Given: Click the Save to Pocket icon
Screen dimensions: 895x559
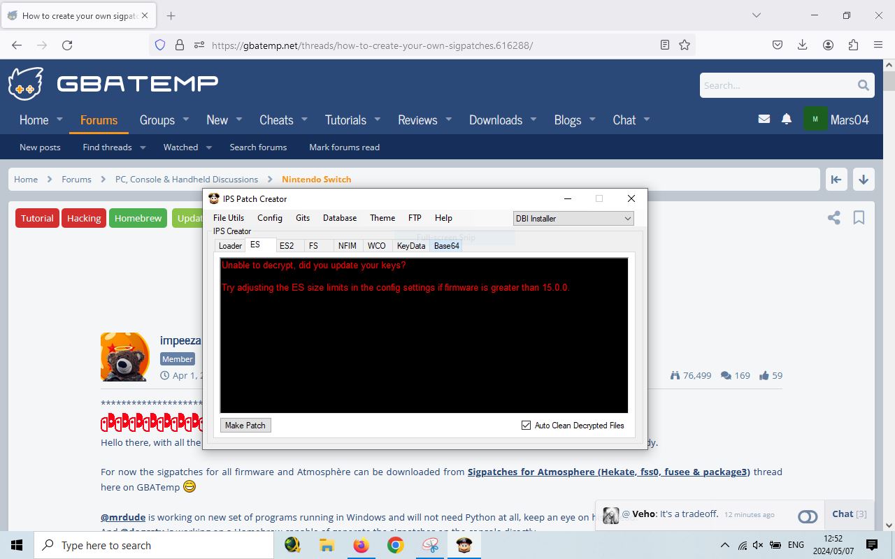Looking at the screenshot, I should [778, 45].
